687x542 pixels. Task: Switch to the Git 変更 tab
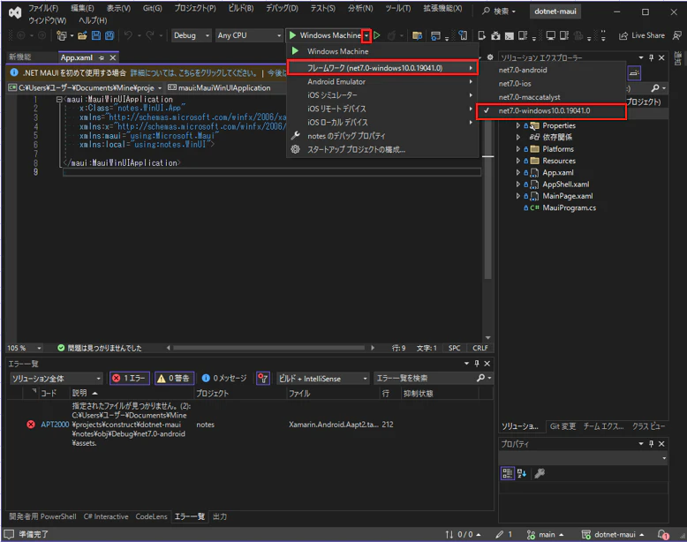coord(563,426)
